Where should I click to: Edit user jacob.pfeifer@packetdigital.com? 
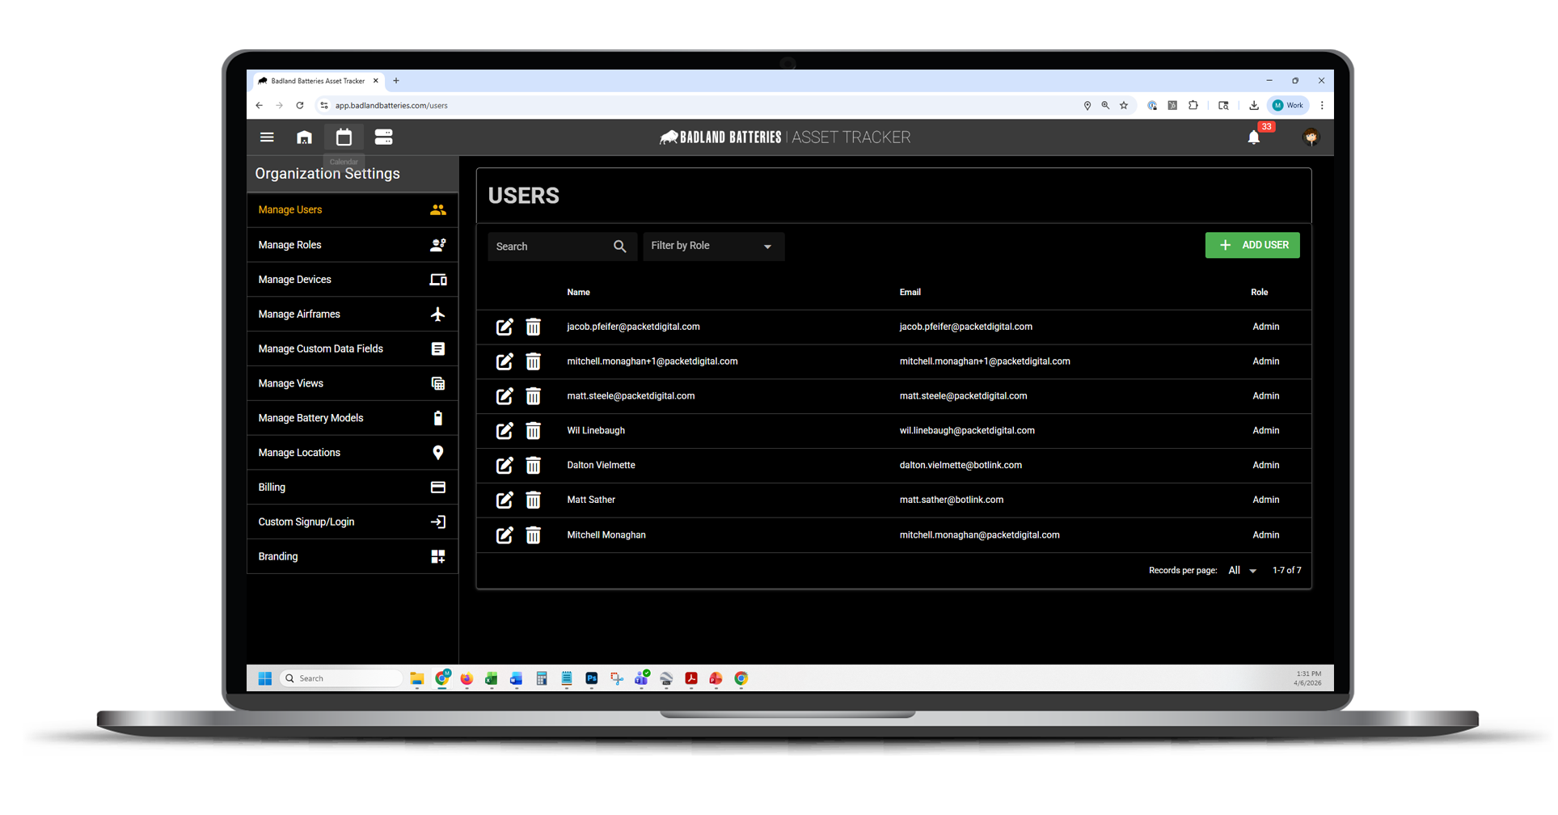(x=505, y=327)
